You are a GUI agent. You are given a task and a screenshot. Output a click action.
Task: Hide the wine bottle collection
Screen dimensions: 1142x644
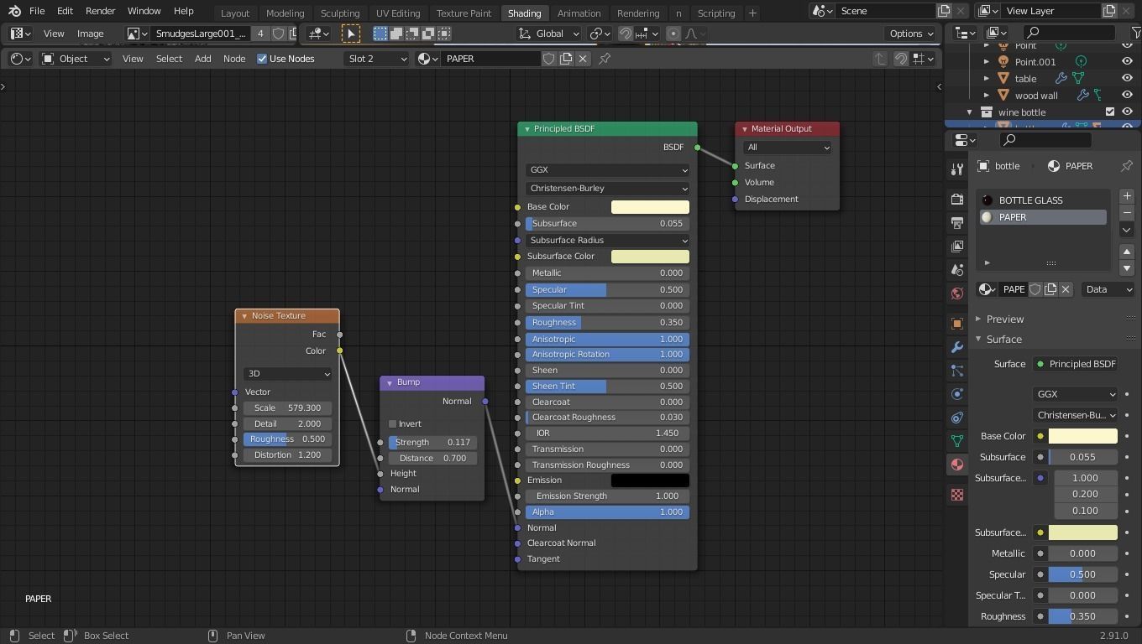(1127, 112)
